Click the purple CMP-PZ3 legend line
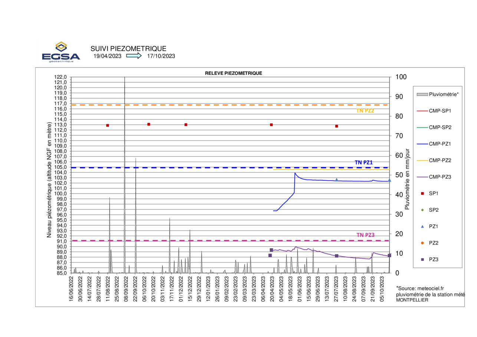The height and width of the screenshot is (337, 477). [x=422, y=177]
